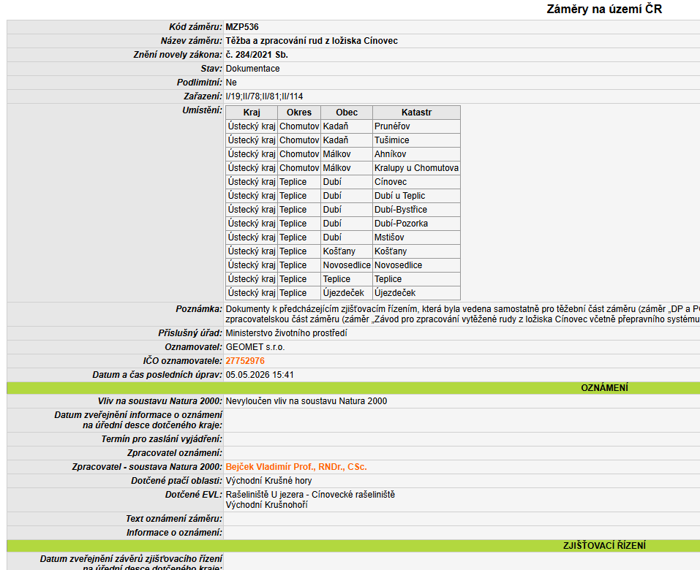
Task: Click the Ahníkov cadastre cell
Action: click(x=416, y=154)
